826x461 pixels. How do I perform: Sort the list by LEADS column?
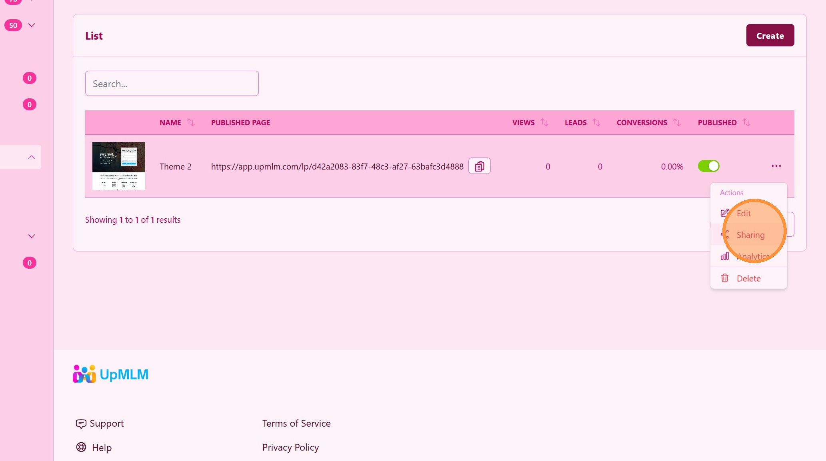(596, 122)
